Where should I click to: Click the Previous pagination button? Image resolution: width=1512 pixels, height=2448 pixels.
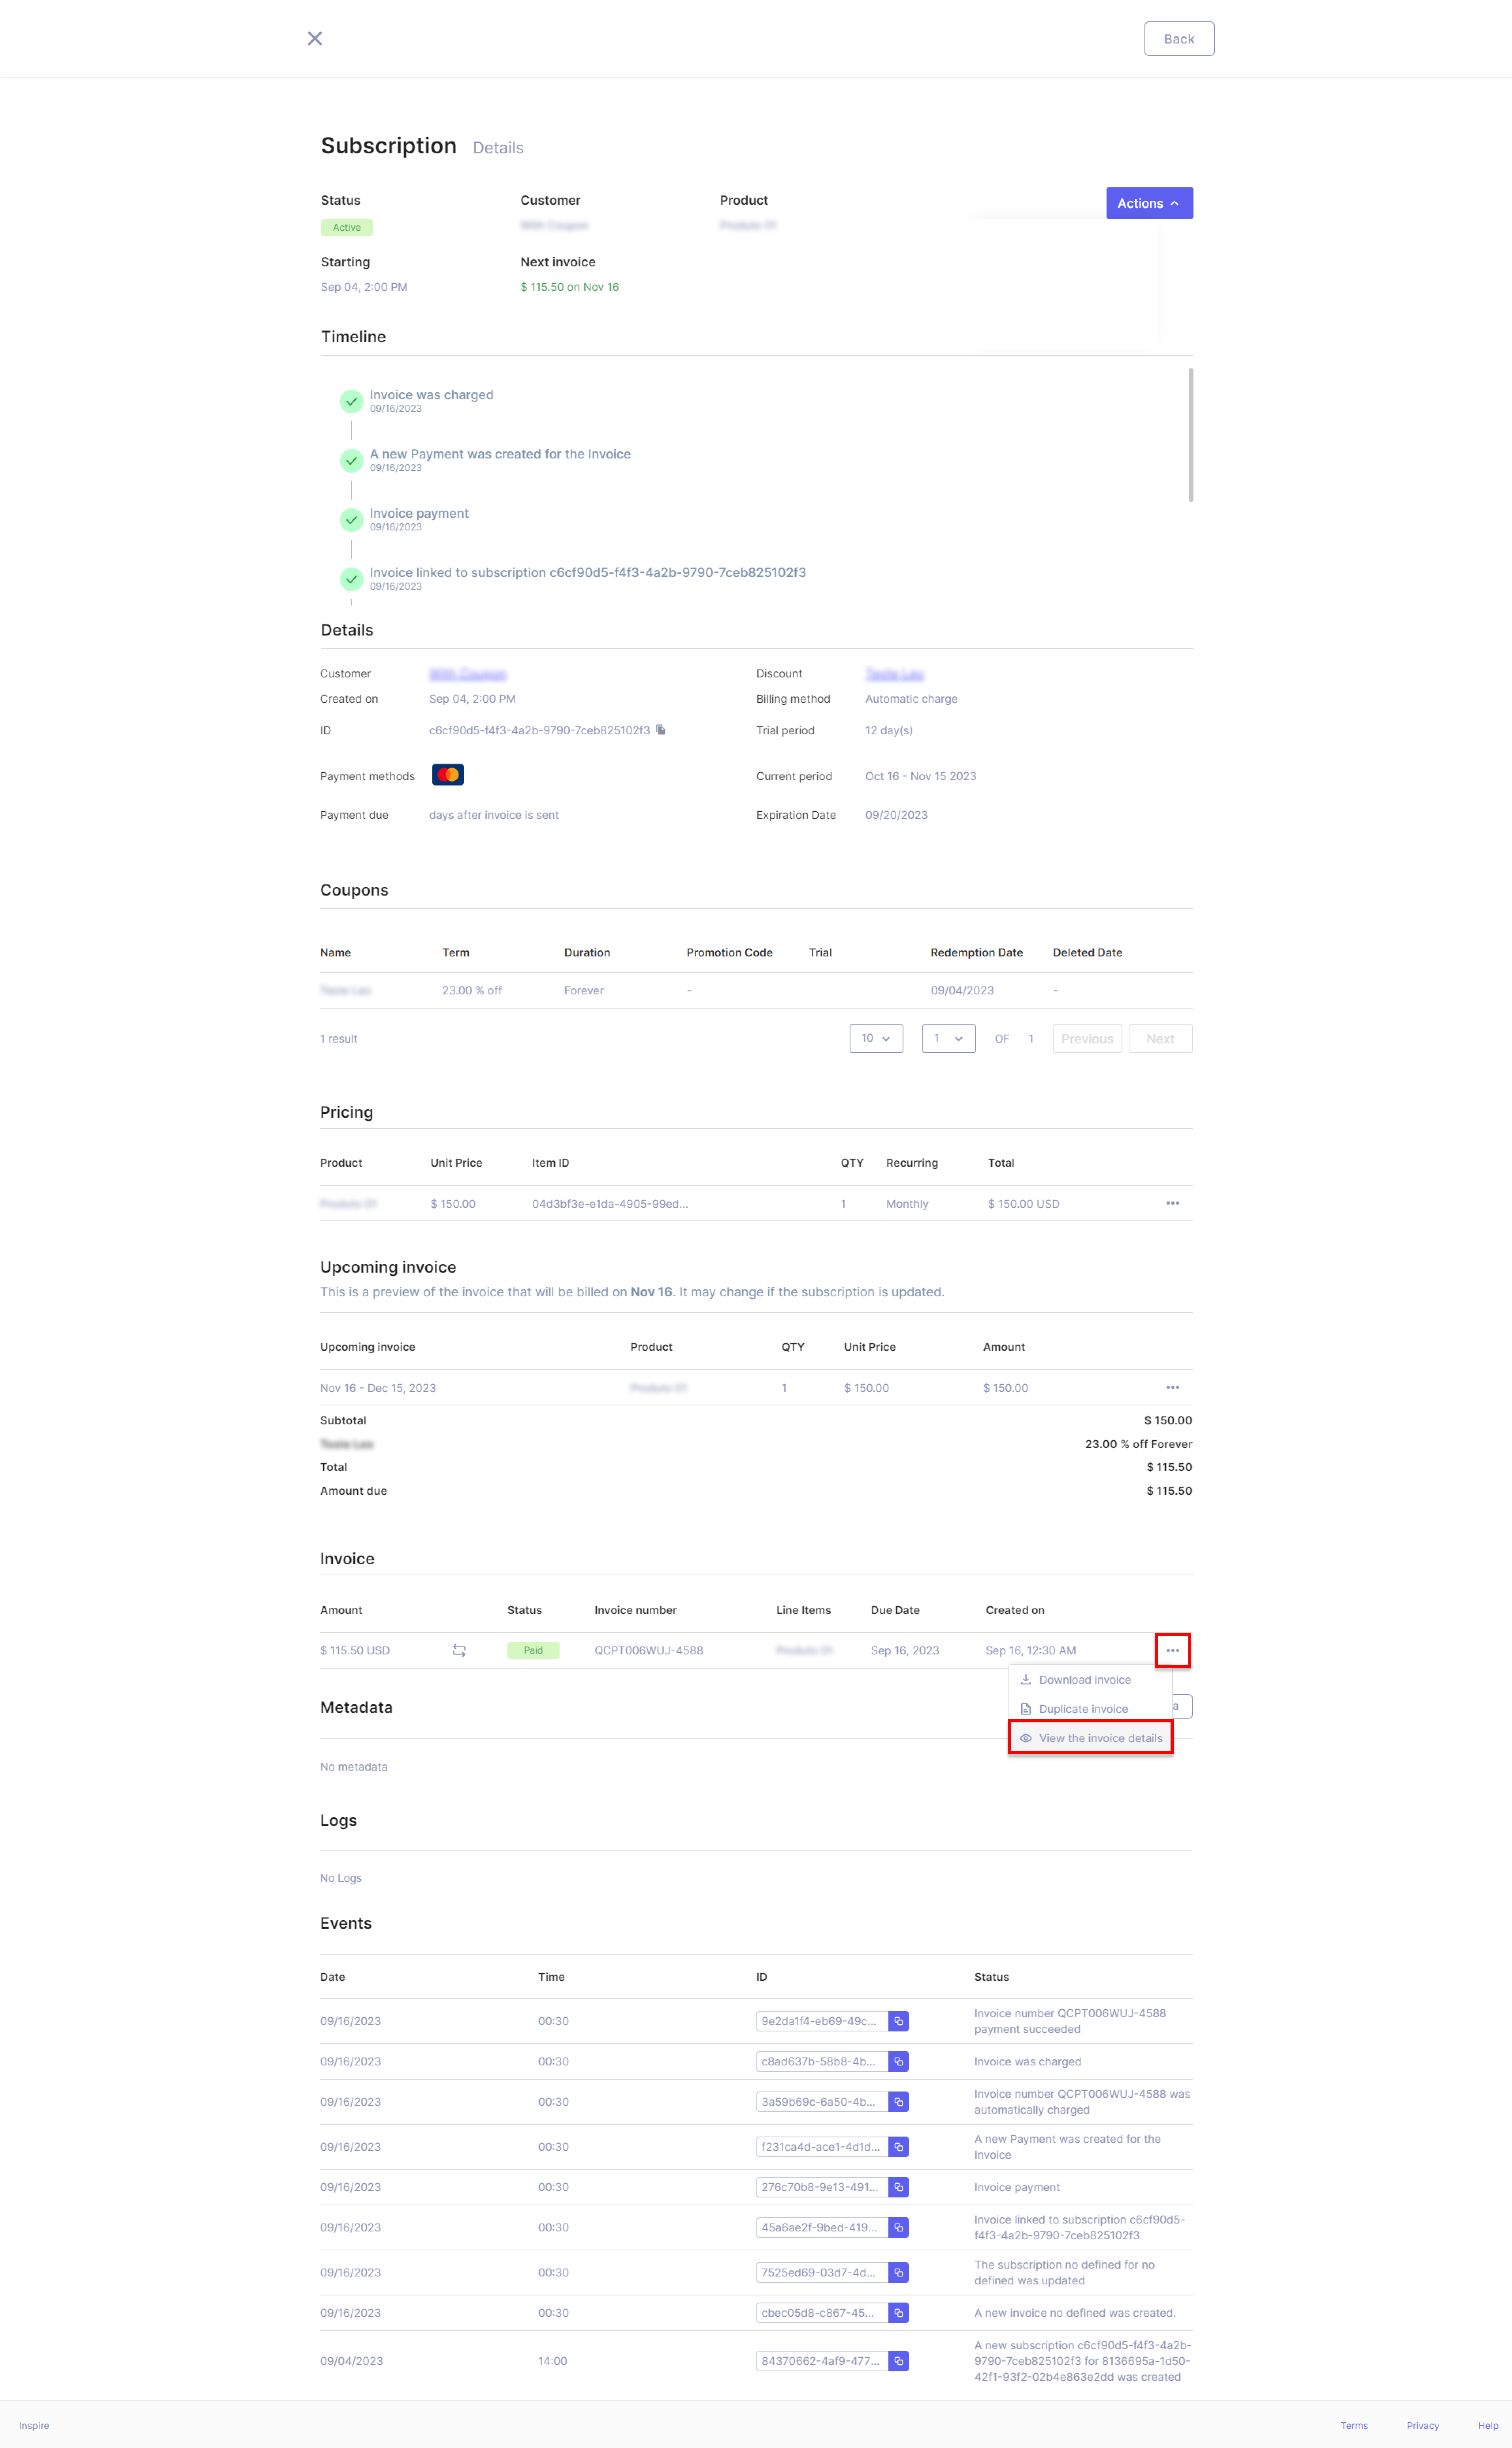1087,1038
